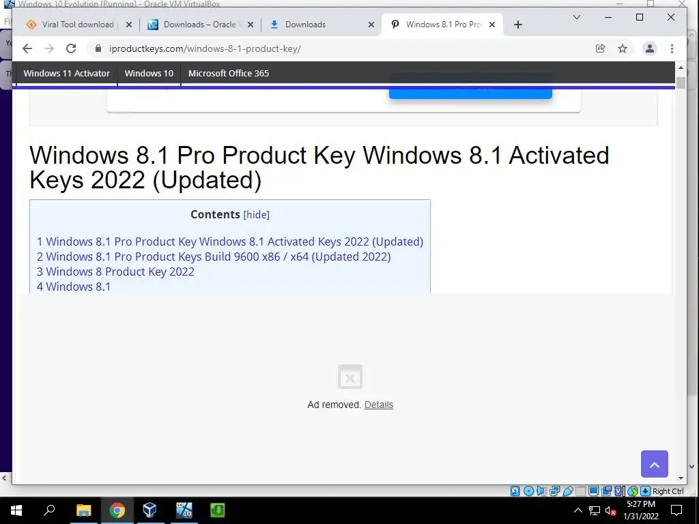Open VirtualBox CPU virtualization indicator
The image size is (699, 524).
[x=619, y=491]
